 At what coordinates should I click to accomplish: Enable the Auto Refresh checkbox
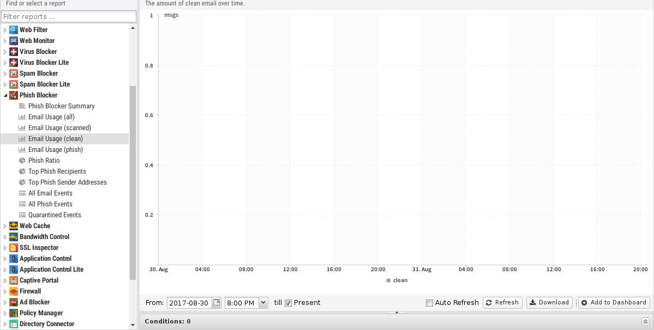430,303
